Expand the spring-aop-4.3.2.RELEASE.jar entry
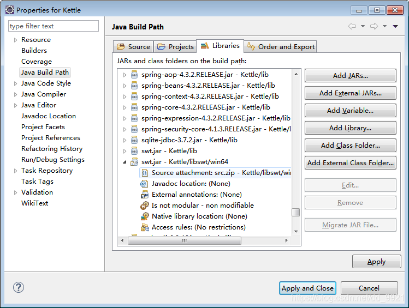This screenshot has width=409, height=308. pyautogui.click(x=125, y=75)
